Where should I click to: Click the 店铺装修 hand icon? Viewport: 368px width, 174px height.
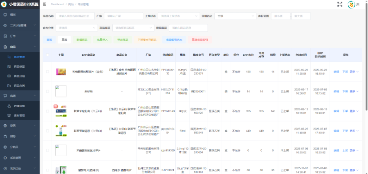[x=9, y=106]
